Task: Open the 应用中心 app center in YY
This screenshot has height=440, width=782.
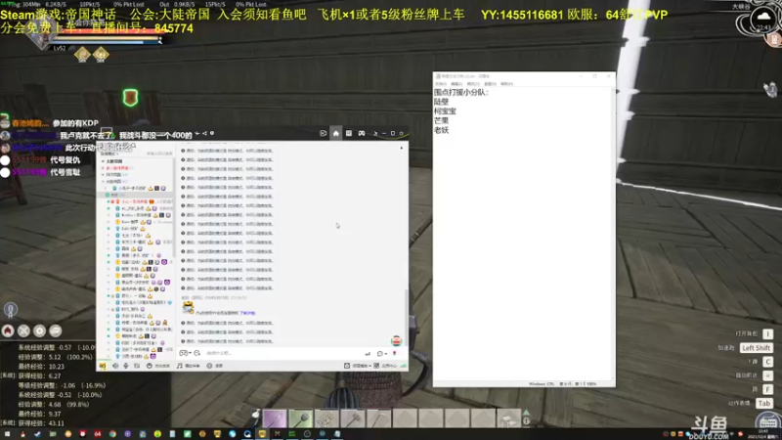Action: pyautogui.click(x=385, y=366)
